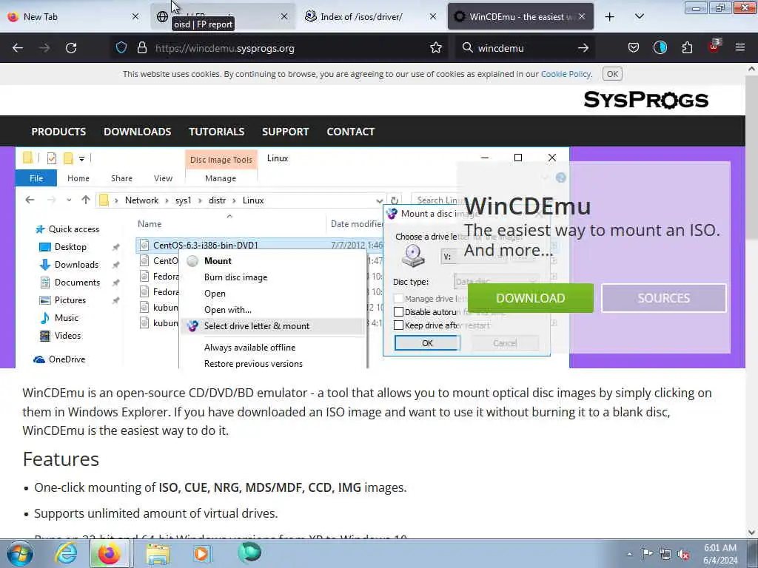Open the CONTACT page

(x=350, y=132)
